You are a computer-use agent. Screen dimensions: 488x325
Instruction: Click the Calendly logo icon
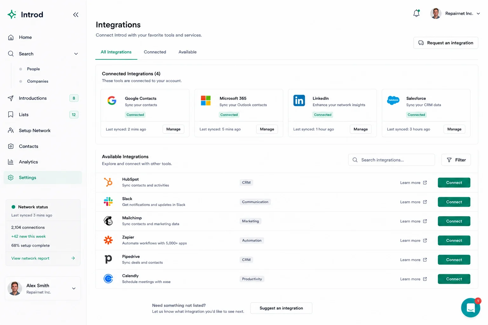pyautogui.click(x=108, y=279)
